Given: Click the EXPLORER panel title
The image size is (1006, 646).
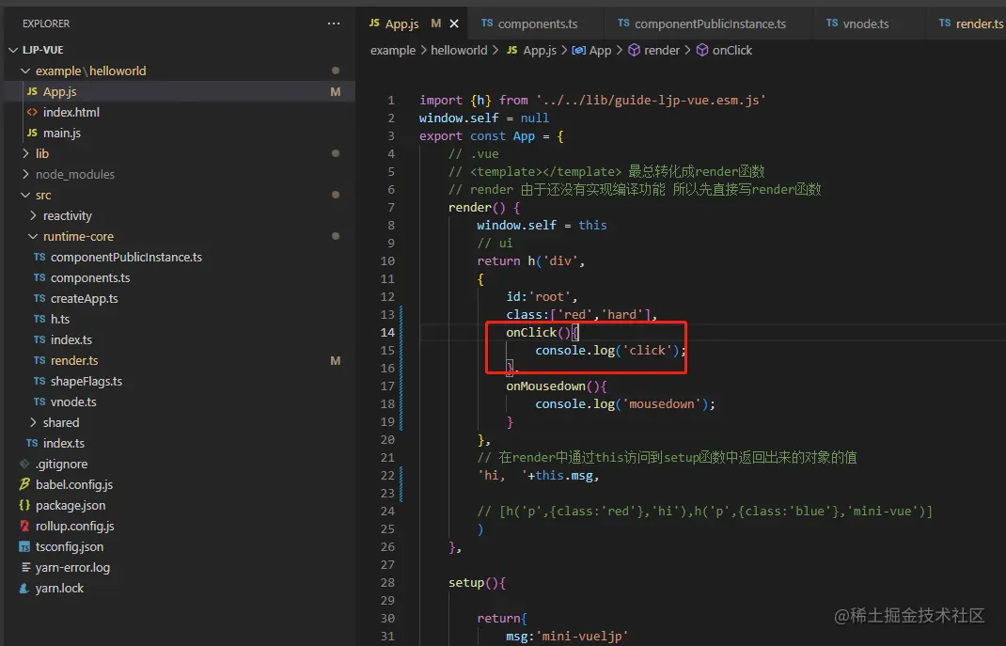Looking at the screenshot, I should click(46, 24).
